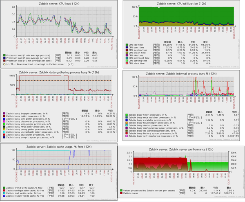Click the busy alerter processes legend swatch
245x202 pixels.
click(x=127, y=125)
